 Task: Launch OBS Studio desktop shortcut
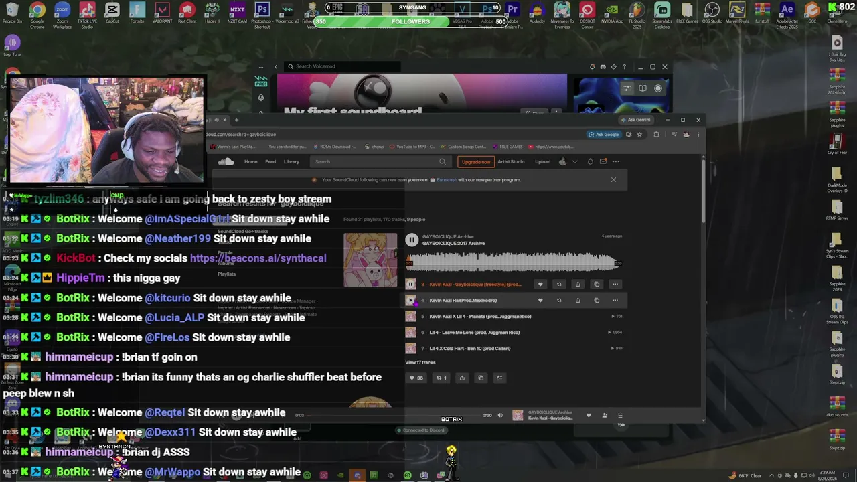pos(712,13)
